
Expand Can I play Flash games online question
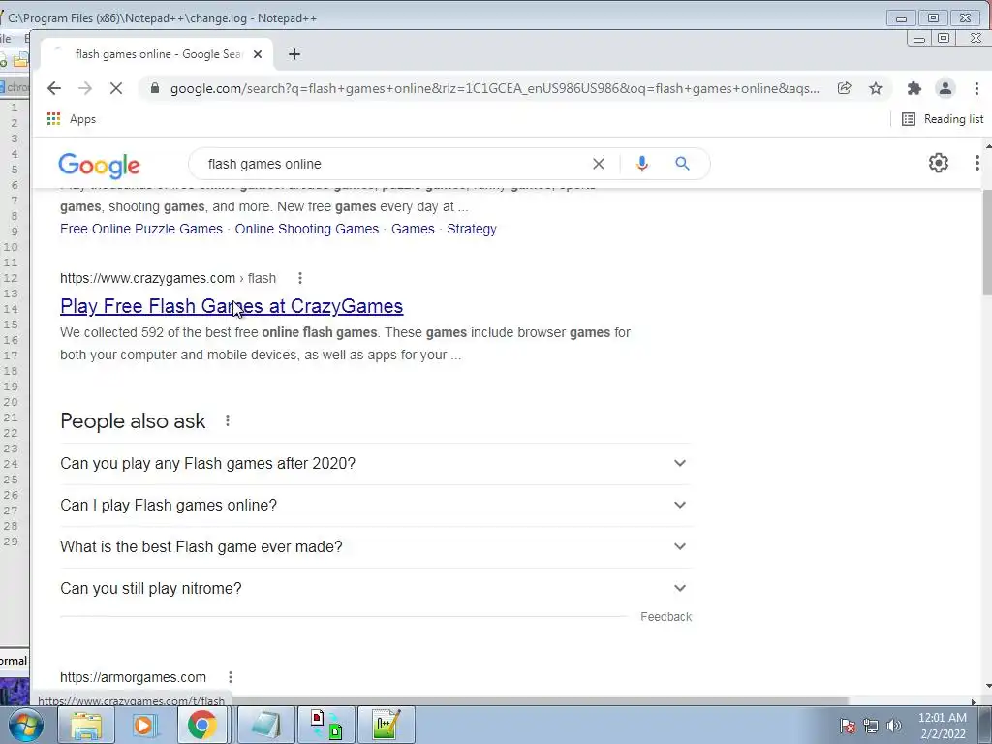click(376, 506)
